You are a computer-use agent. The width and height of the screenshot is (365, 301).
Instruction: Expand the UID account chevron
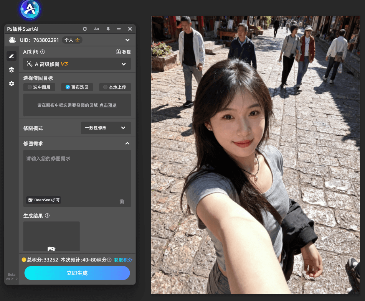pos(127,40)
